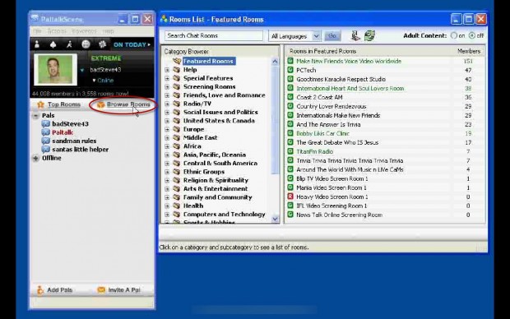Click the Category Browser scrollbar down arrow
Image resolution: width=510 pixels, height=319 pixels.
point(275,219)
